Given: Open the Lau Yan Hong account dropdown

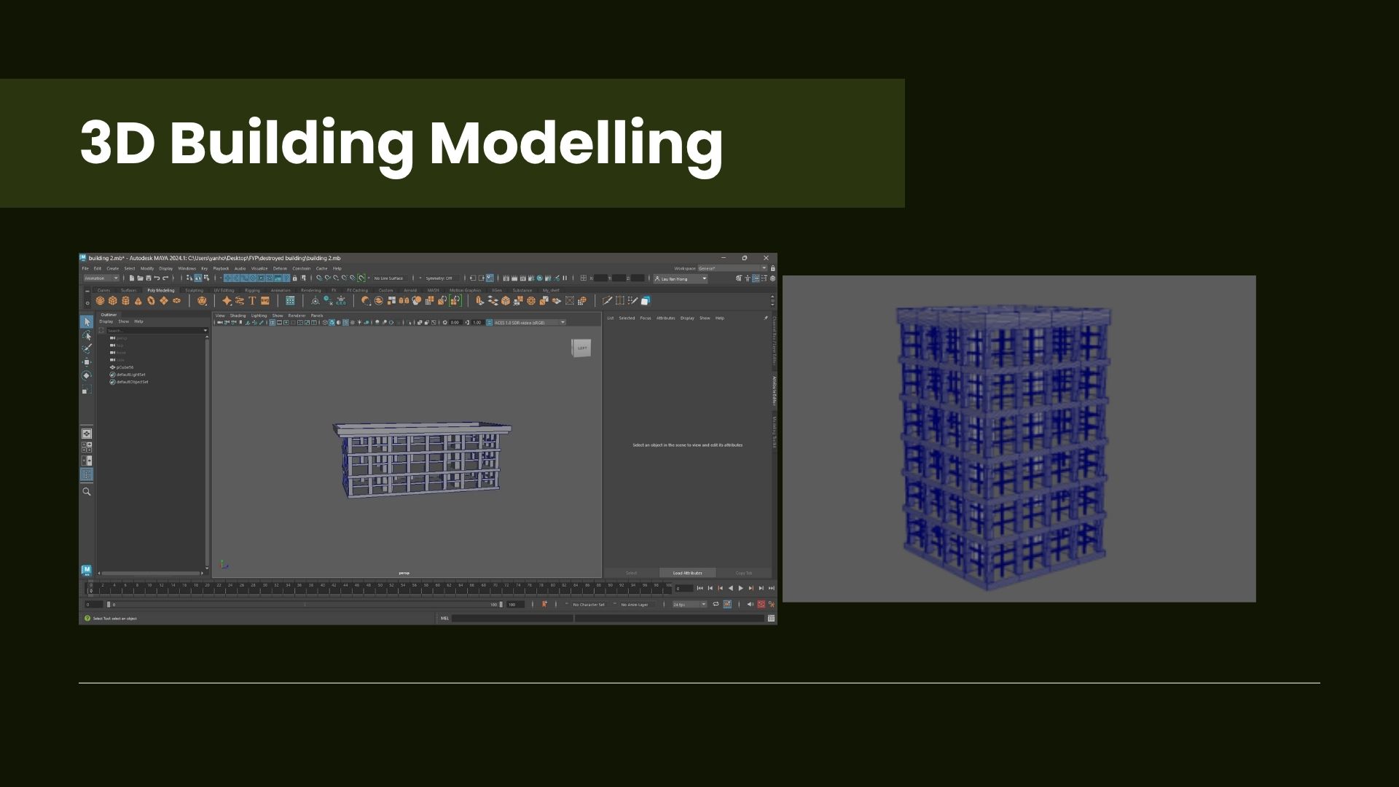Looking at the screenshot, I should 681,278.
